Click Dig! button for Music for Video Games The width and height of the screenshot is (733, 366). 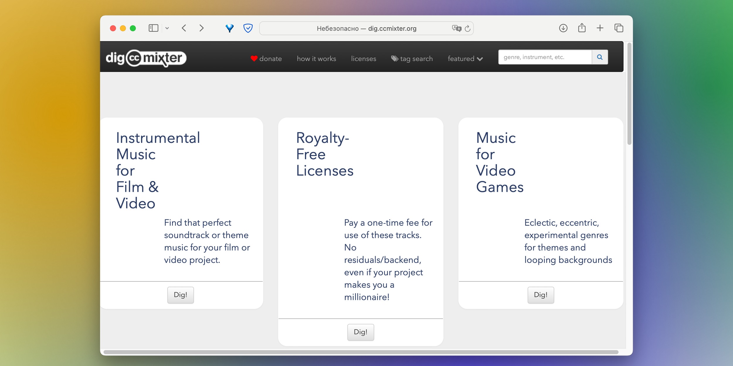(x=541, y=295)
